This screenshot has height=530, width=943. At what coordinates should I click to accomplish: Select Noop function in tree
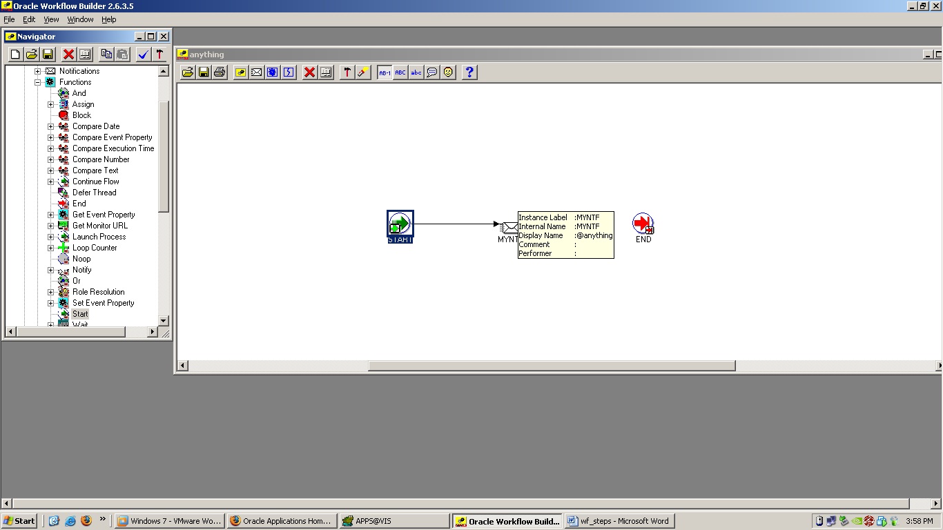click(81, 259)
